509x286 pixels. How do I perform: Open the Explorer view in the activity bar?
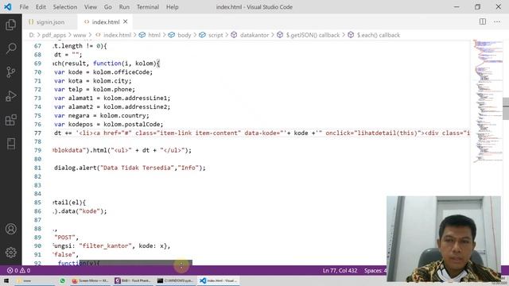pyautogui.click(x=10, y=25)
